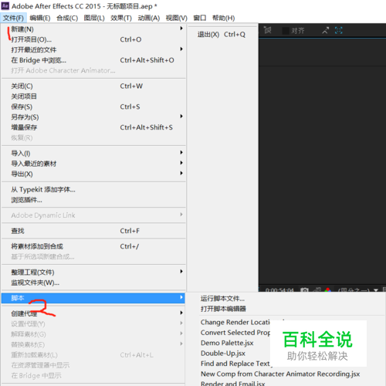Choose 运行脚本文件... in scripts submenu
386x386 pixels.
tap(222, 299)
